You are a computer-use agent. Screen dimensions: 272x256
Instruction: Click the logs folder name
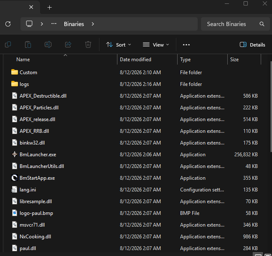click(24, 84)
